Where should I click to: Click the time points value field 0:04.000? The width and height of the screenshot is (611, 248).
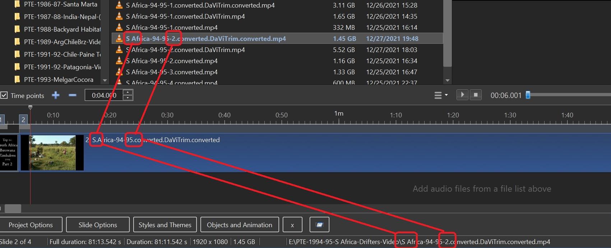(104, 95)
